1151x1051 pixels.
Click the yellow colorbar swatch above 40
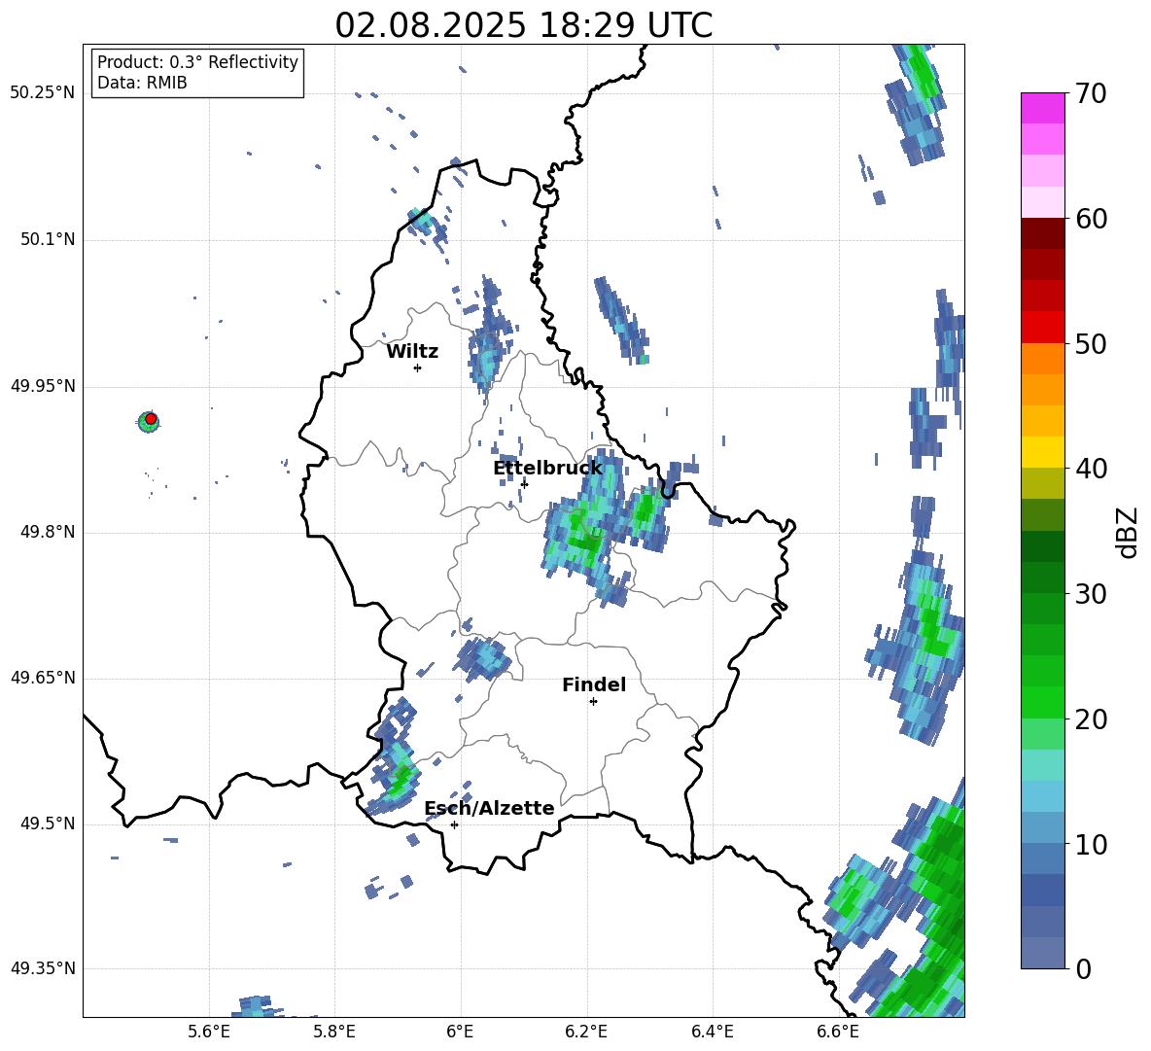[1042, 452]
